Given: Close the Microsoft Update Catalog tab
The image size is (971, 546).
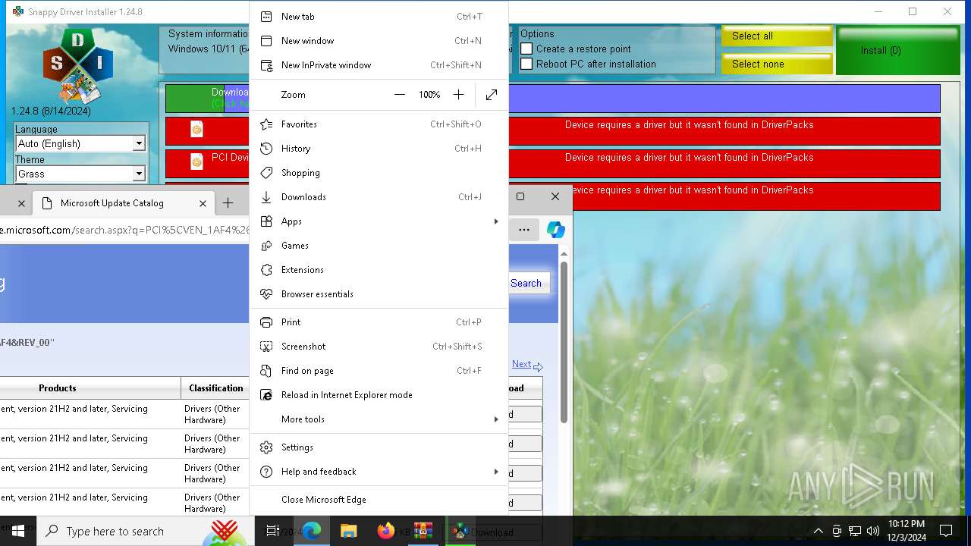Looking at the screenshot, I should pyautogui.click(x=203, y=203).
